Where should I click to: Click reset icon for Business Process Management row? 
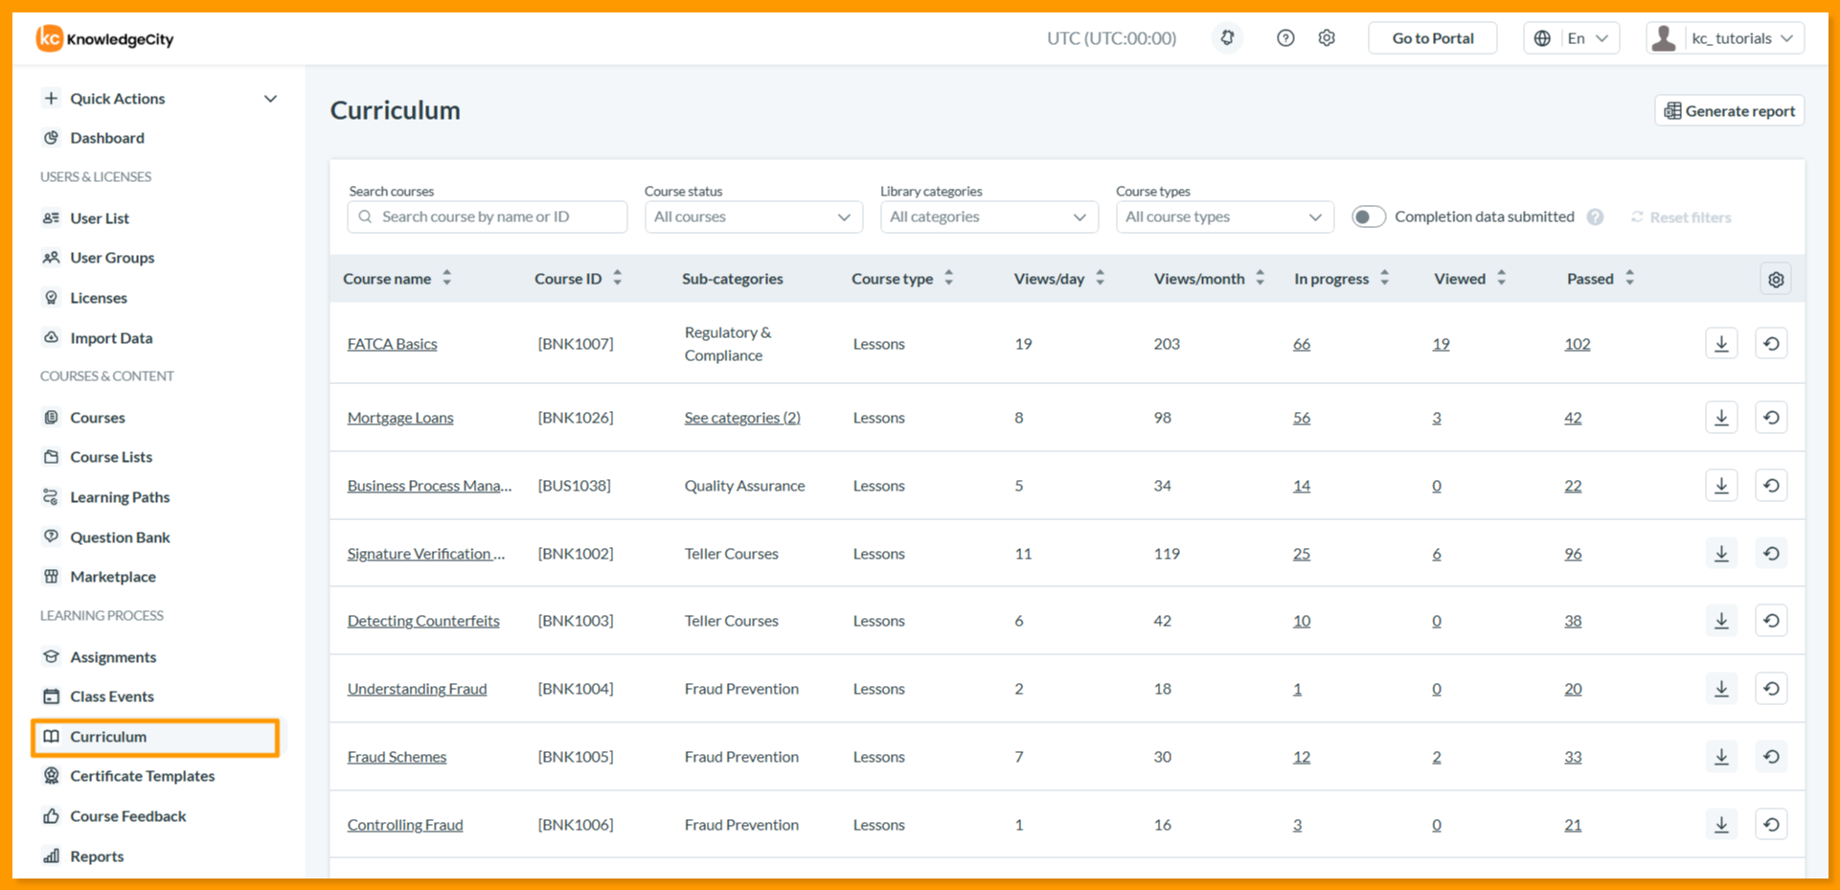[1771, 486]
